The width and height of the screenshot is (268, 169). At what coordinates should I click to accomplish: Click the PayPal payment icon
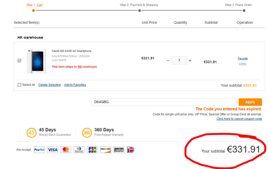[x=39, y=150]
